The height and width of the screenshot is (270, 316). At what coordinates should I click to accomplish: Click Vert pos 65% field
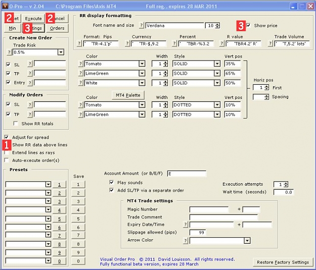coord(232,74)
